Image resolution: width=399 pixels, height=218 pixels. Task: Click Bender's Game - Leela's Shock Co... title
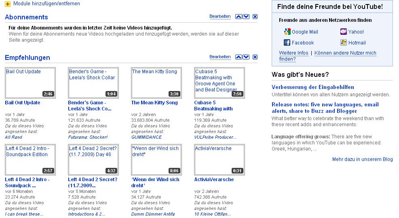pos(90,106)
